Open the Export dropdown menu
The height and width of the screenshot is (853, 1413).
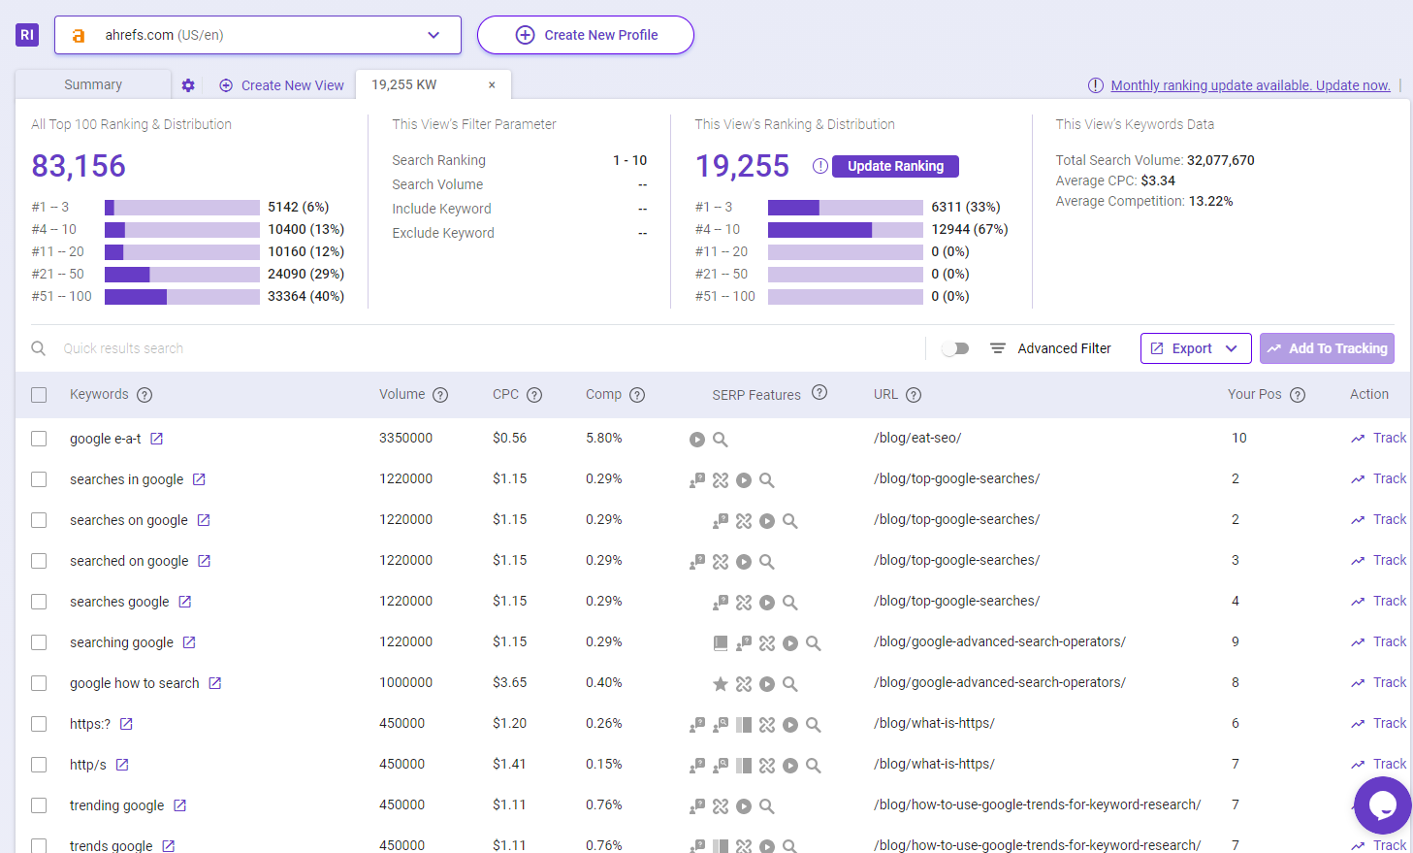pos(1196,348)
